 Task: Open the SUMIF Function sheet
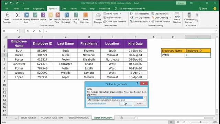tap(29, 118)
